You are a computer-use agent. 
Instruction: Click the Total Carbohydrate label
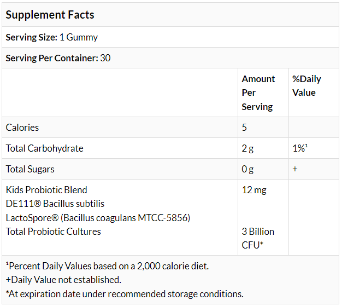(44, 148)
